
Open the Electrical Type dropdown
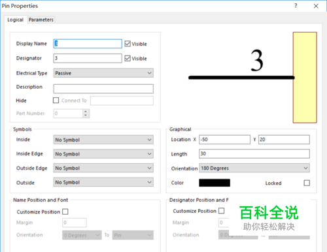[103, 73]
